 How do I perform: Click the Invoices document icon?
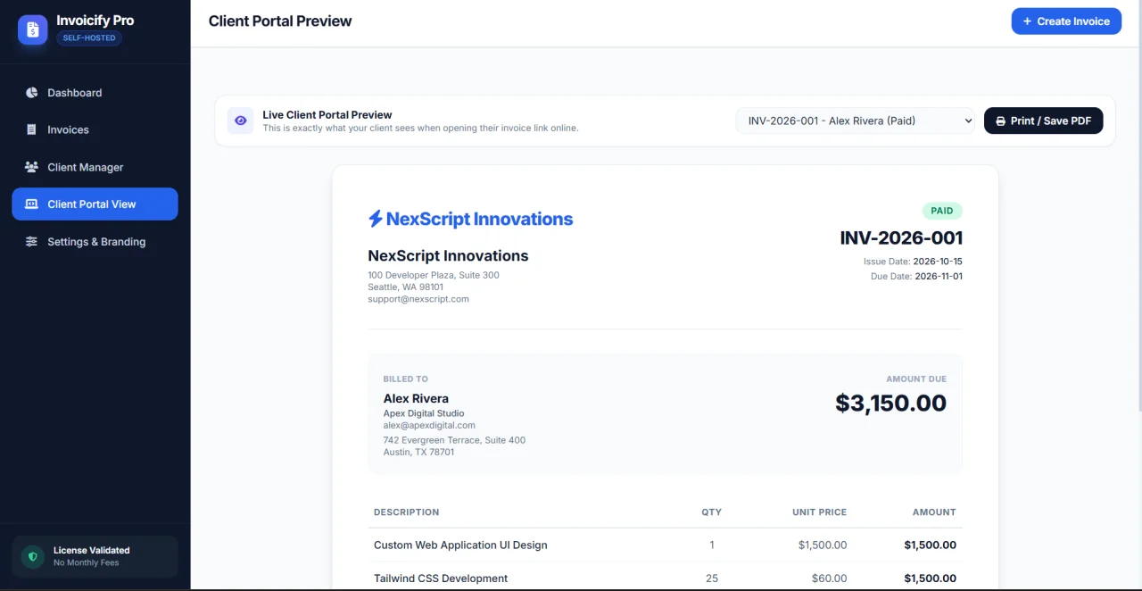click(x=31, y=129)
